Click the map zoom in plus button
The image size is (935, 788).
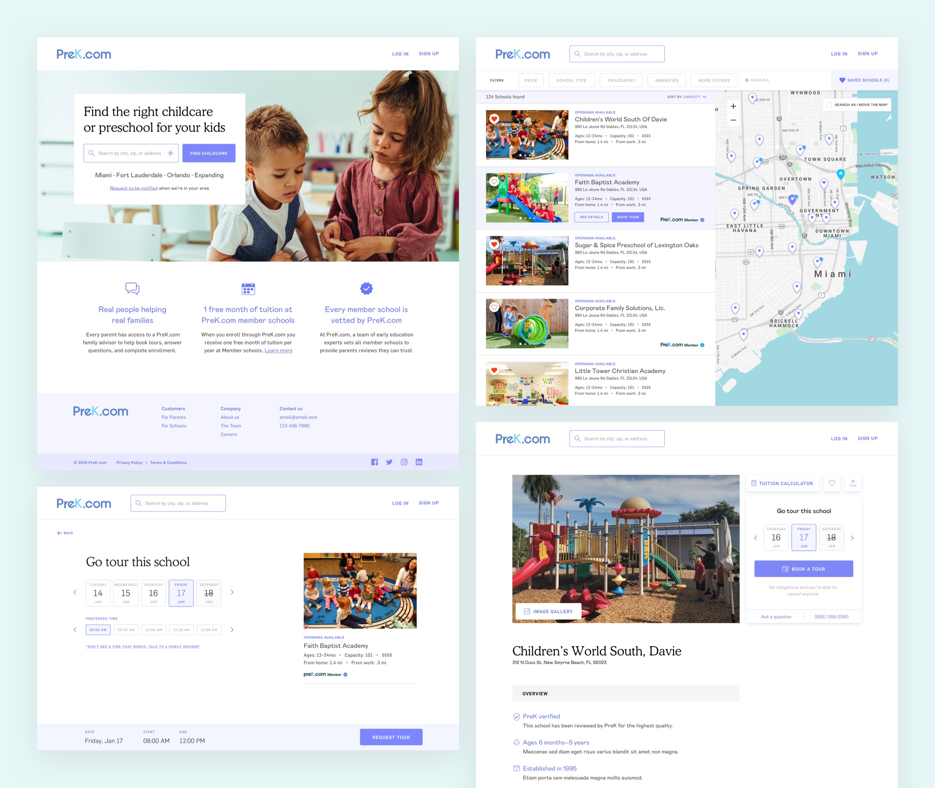point(733,106)
